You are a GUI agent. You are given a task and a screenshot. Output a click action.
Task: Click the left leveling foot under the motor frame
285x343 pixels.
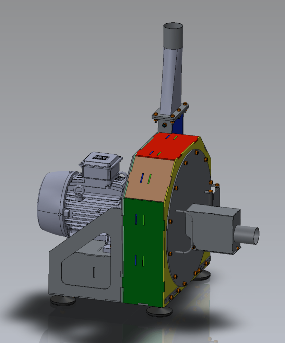[x=63, y=300]
